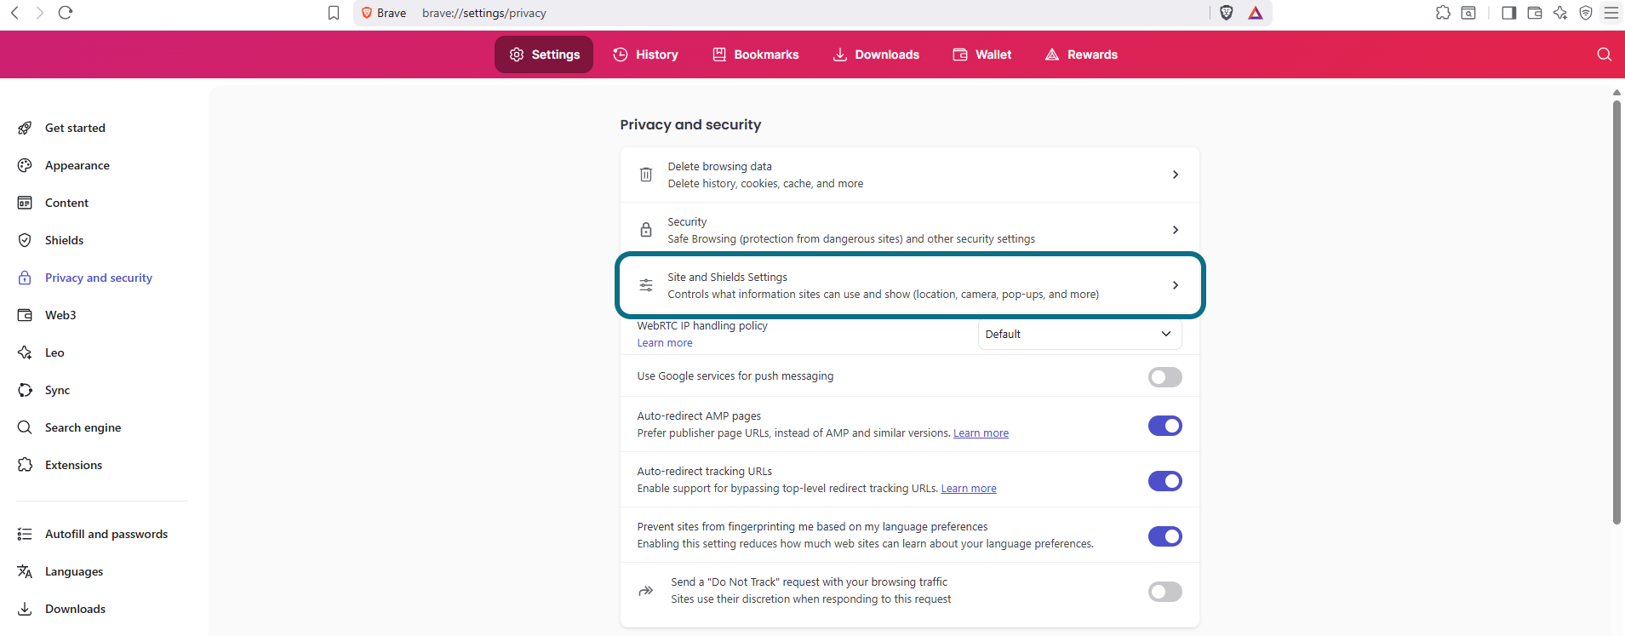This screenshot has height=636, width=1625.
Task: Click the sync arrows icon in sidebar
Action: coord(25,390)
